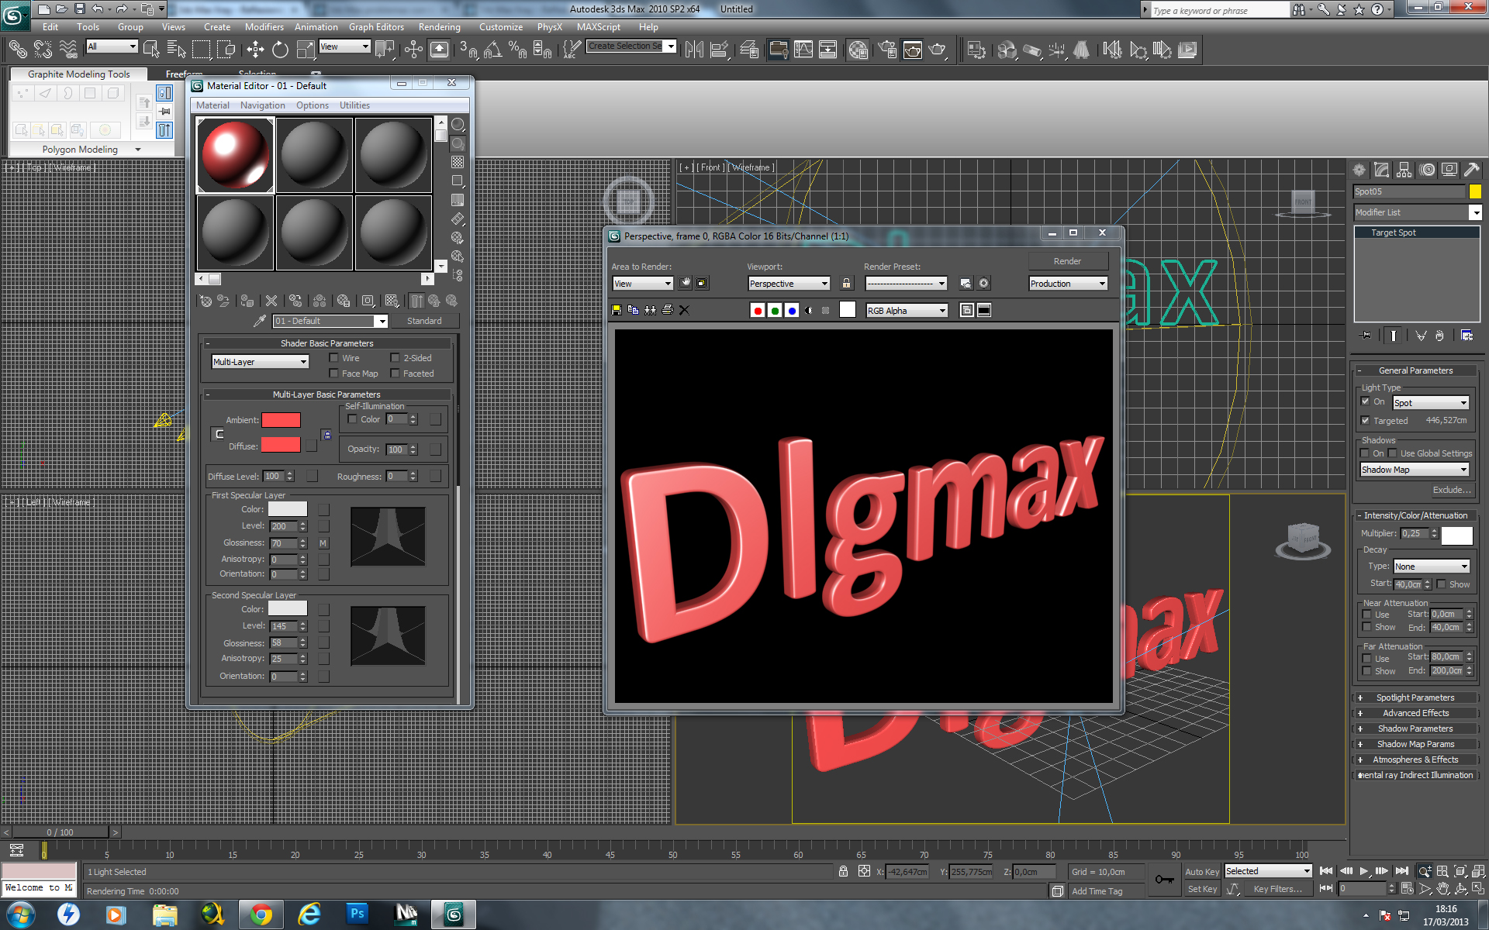Viewport: 1489px width, 930px height.
Task: Enable the red channel in render window
Action: (758, 311)
